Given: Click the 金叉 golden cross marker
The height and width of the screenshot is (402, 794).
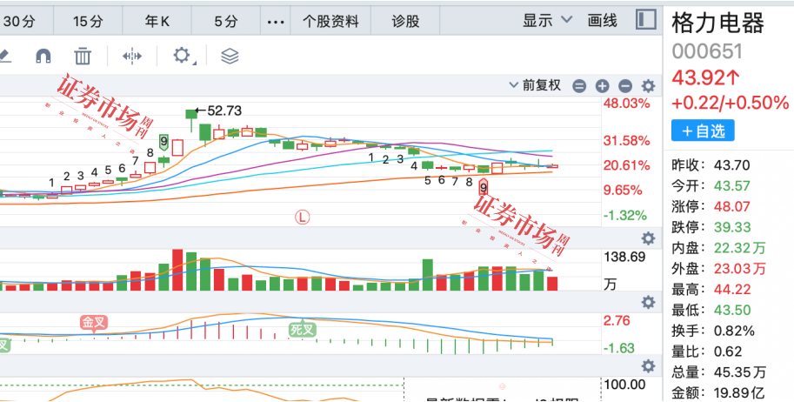Looking at the screenshot, I should [x=95, y=323].
